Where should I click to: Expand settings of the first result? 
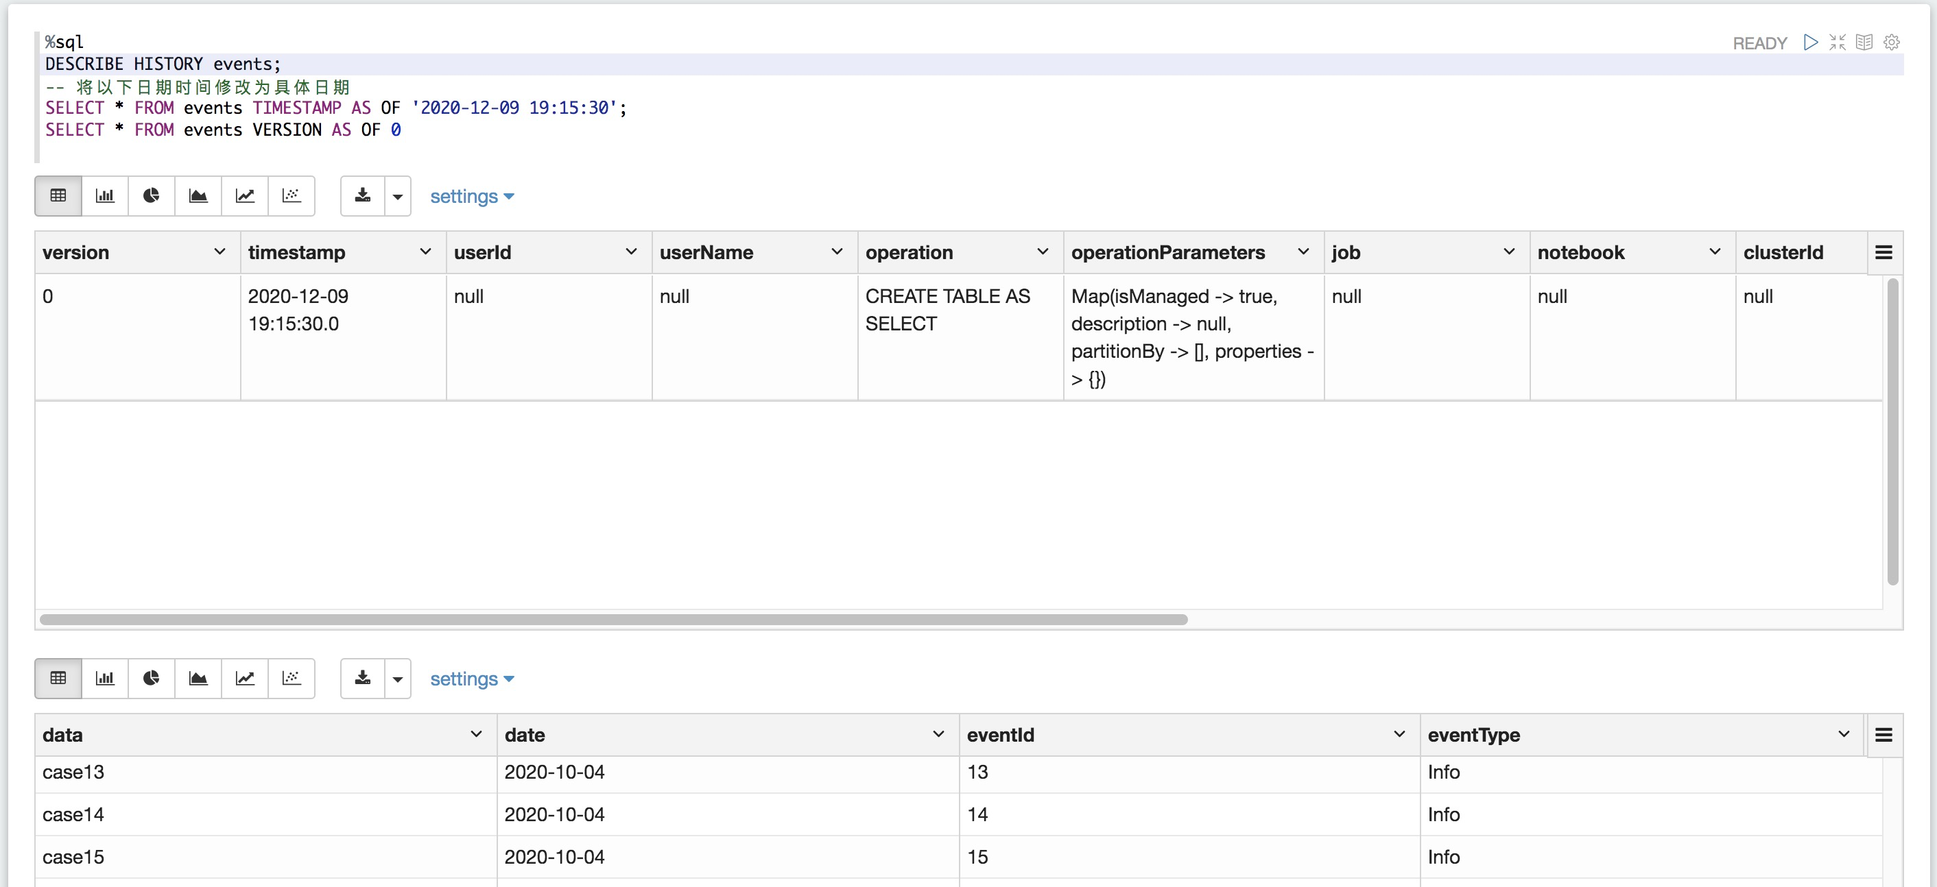[471, 196]
